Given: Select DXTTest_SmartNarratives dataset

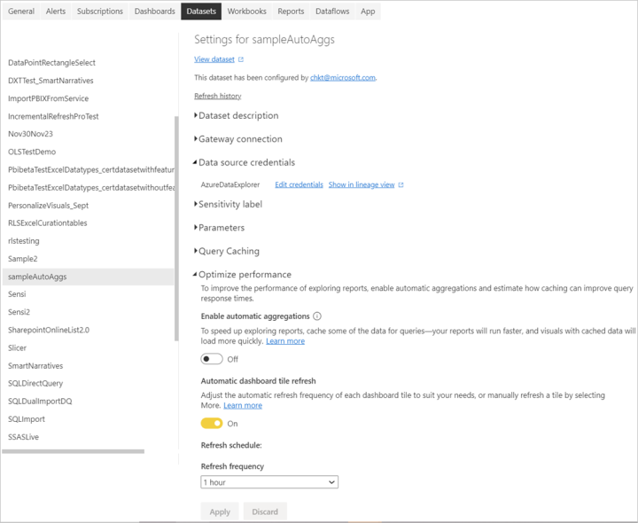Looking at the screenshot, I should (51, 81).
